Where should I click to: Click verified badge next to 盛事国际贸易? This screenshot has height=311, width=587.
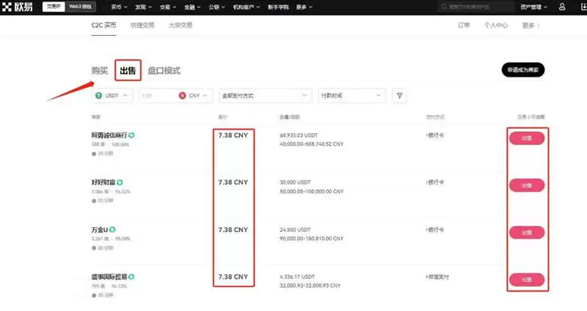coord(132,277)
